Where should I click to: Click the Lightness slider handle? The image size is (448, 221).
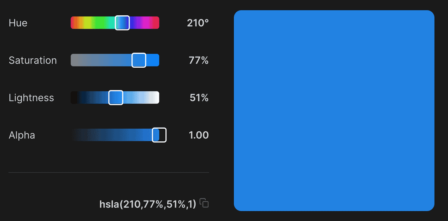pos(116,98)
